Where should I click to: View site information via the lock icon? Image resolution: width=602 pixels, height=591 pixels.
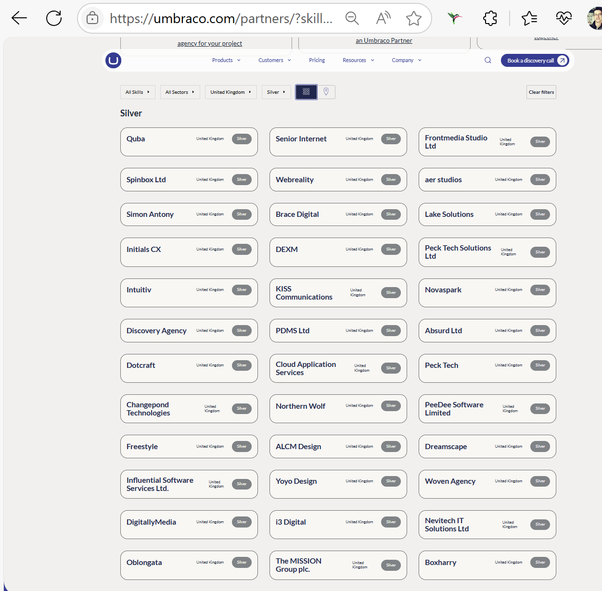pyautogui.click(x=92, y=18)
